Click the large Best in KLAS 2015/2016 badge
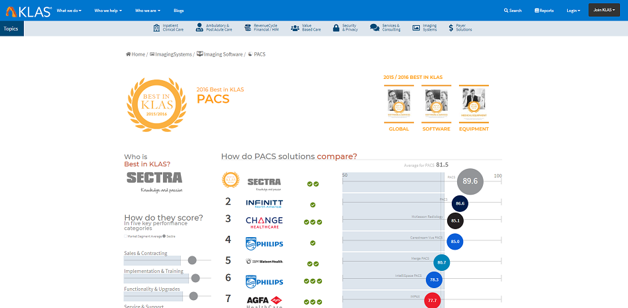 click(156, 105)
